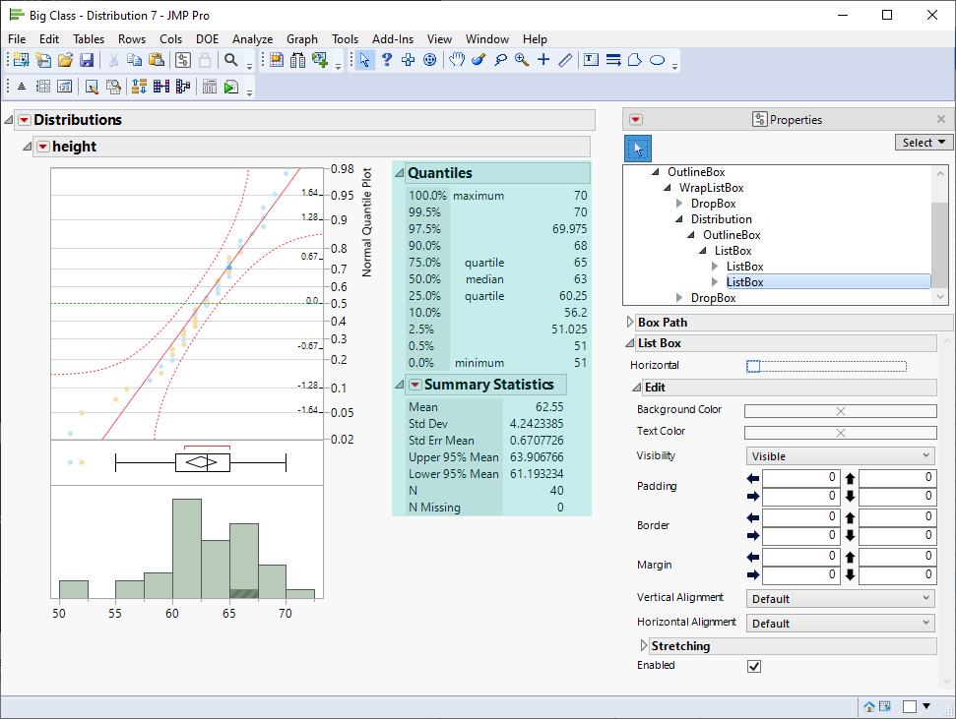
Task: Toggle the blue selection mode button in Properties
Action: point(636,148)
